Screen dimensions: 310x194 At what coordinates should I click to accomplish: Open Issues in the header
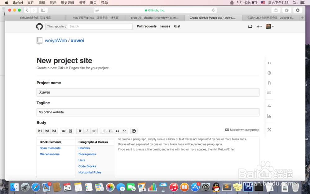[x=165, y=26]
